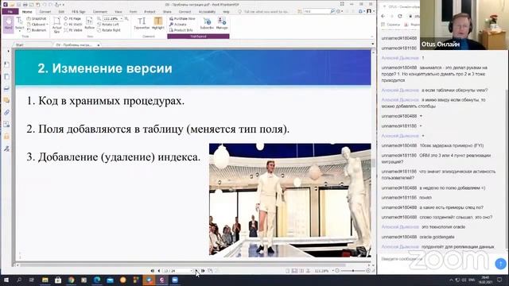
Task: Choose Fit Width view
Action: [x=73, y=25]
